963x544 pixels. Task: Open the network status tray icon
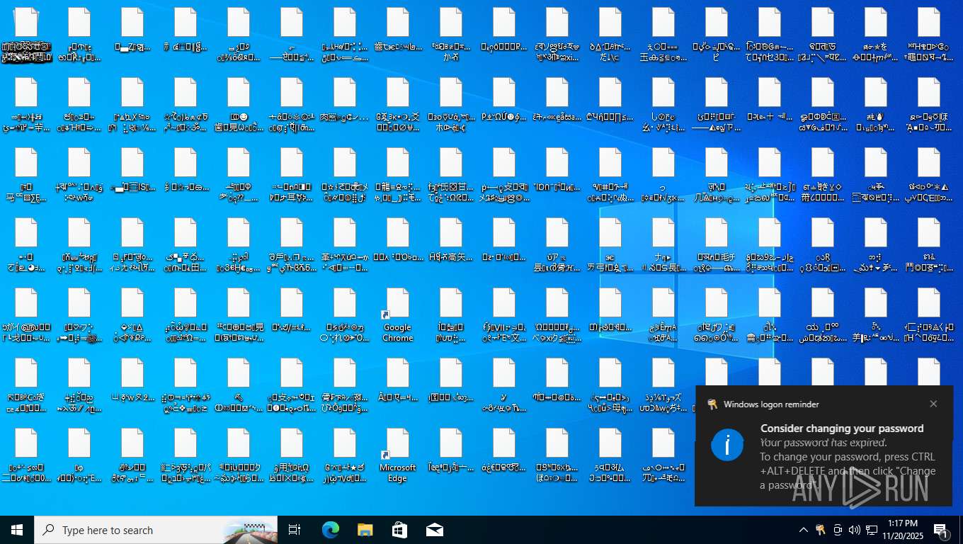[872, 530]
